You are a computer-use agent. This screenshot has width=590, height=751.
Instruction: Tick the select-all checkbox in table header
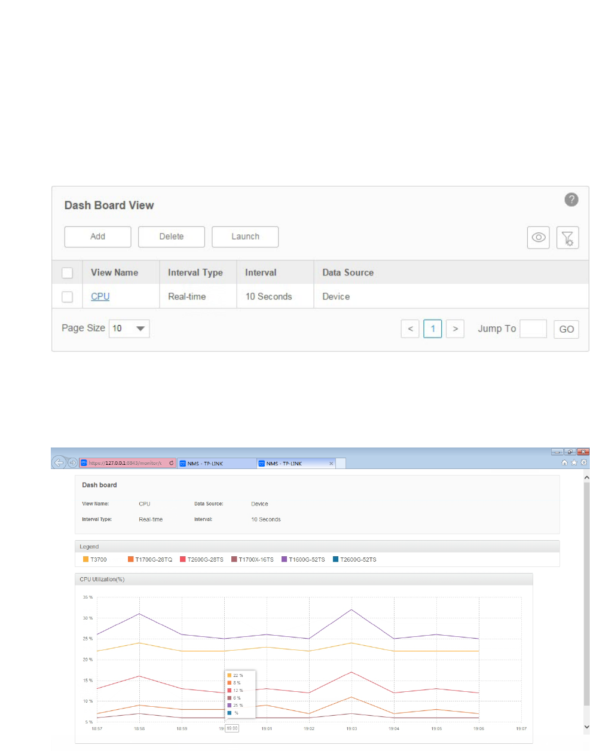tap(67, 272)
